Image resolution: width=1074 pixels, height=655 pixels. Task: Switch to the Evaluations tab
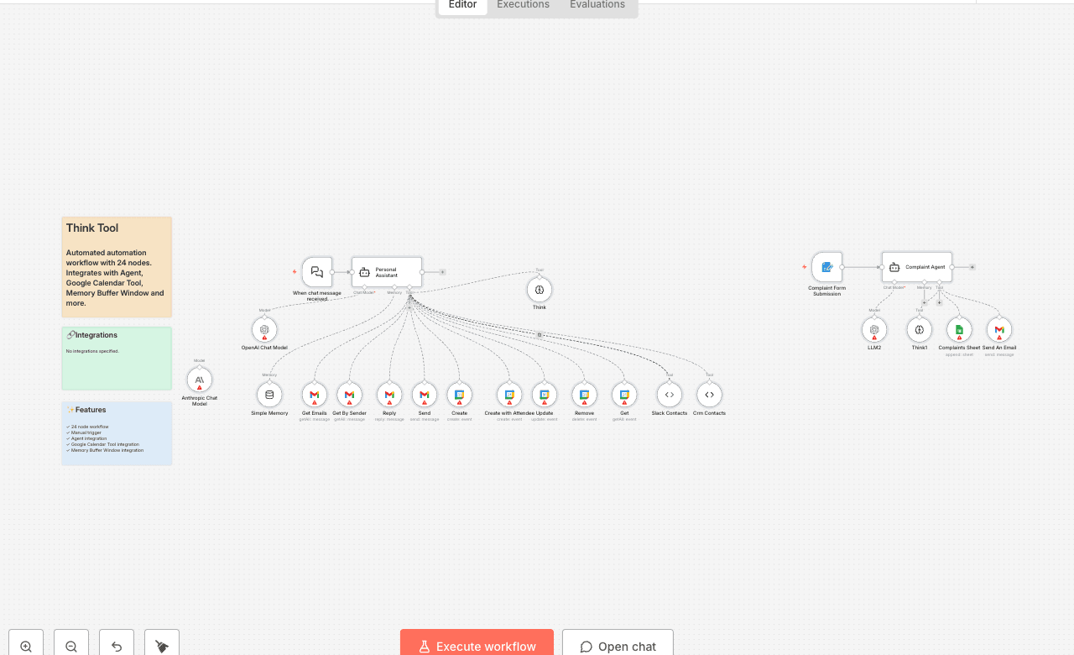coord(597,5)
